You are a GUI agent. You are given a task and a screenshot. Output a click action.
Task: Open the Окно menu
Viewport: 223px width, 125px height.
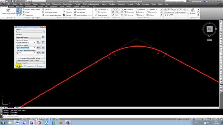167,4
